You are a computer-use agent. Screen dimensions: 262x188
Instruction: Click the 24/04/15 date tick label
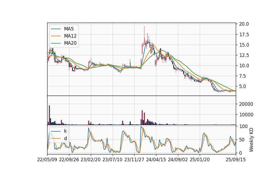(x=156, y=160)
